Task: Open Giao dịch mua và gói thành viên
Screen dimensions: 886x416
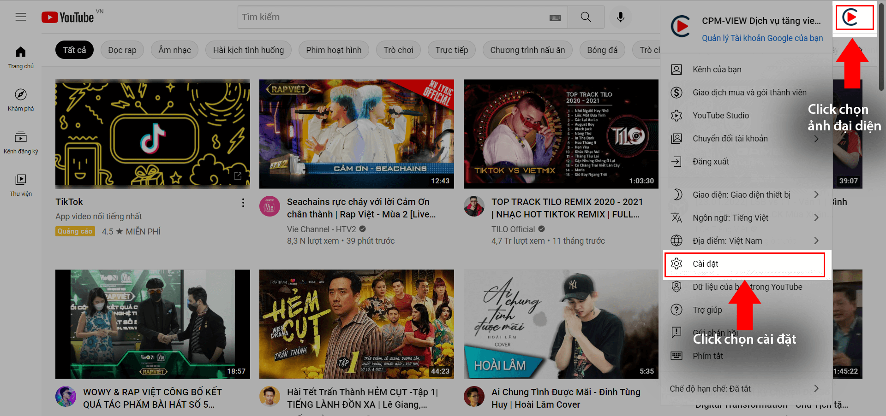Action: [746, 93]
